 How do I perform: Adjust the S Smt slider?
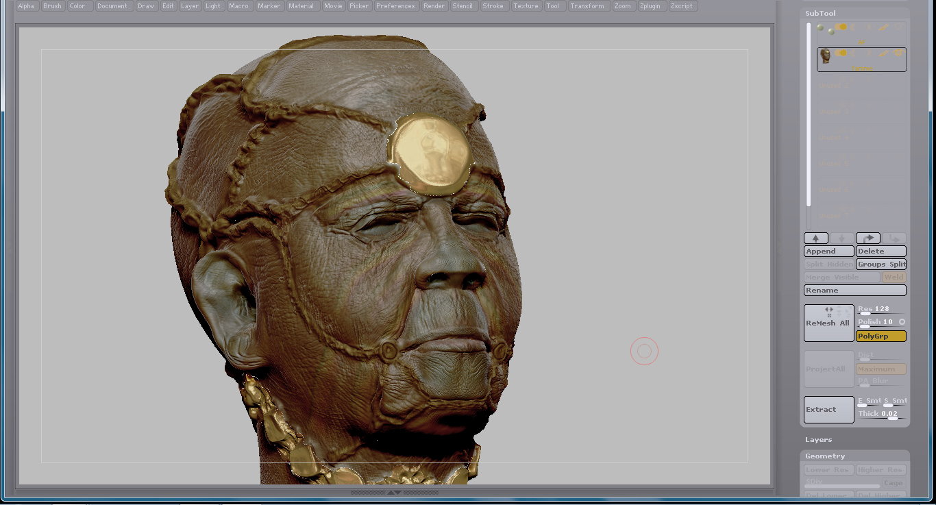(x=895, y=402)
